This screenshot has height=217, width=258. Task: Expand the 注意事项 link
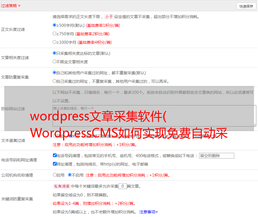click(x=149, y=212)
